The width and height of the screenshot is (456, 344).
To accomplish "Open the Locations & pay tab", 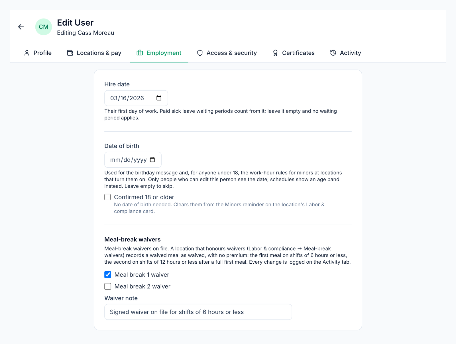I will click(x=94, y=53).
